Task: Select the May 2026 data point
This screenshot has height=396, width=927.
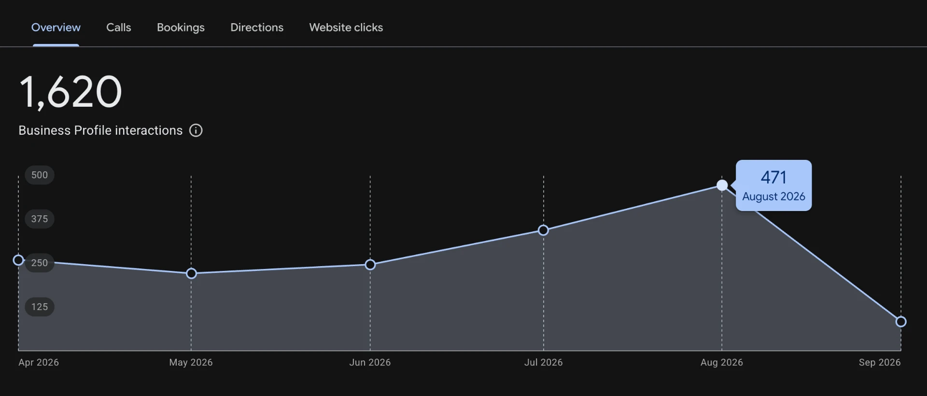Action: point(191,273)
